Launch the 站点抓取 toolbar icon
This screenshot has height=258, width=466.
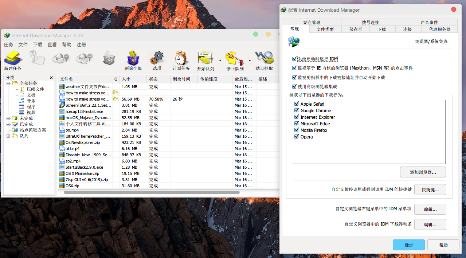click(264, 59)
